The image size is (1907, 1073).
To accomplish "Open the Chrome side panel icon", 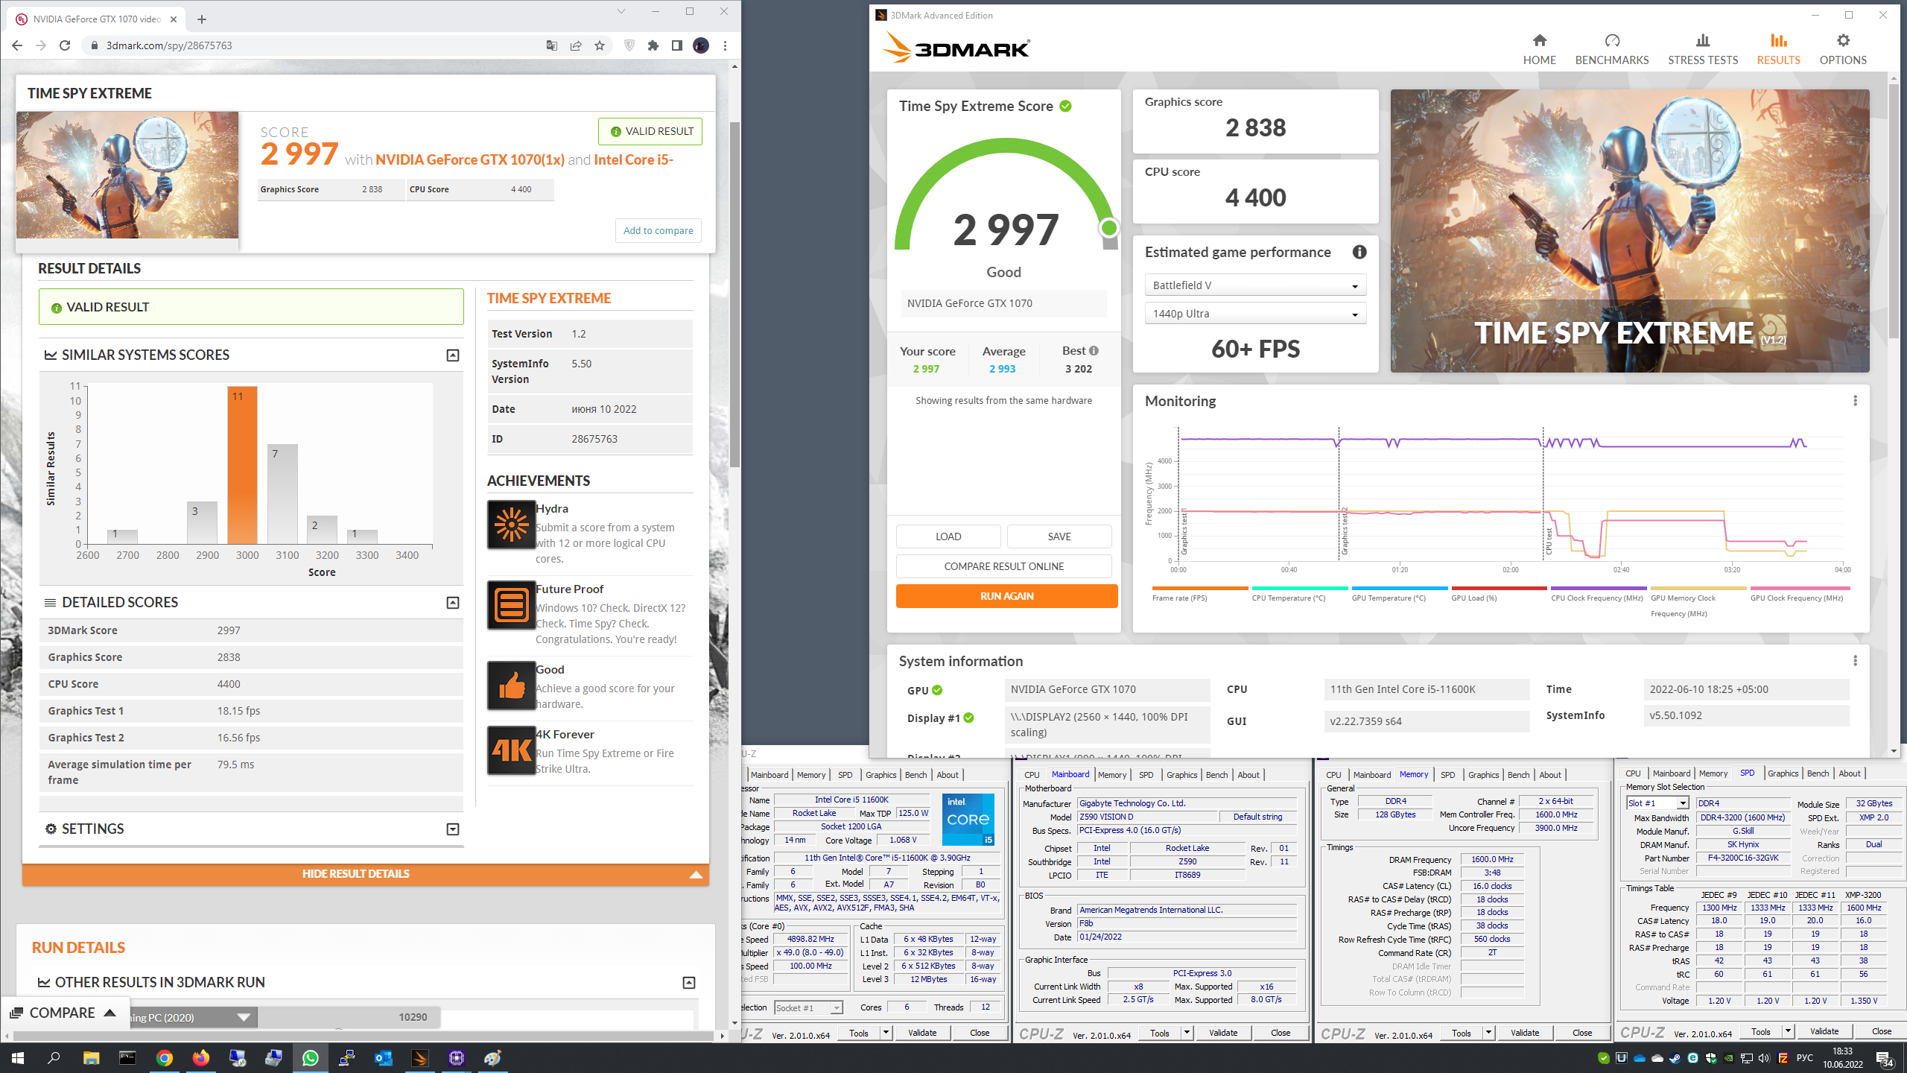I will (x=676, y=45).
